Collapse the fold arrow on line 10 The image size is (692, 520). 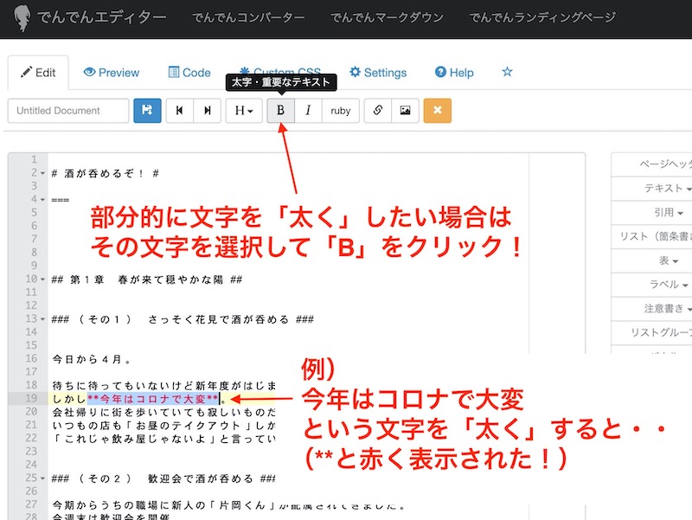tap(43, 279)
